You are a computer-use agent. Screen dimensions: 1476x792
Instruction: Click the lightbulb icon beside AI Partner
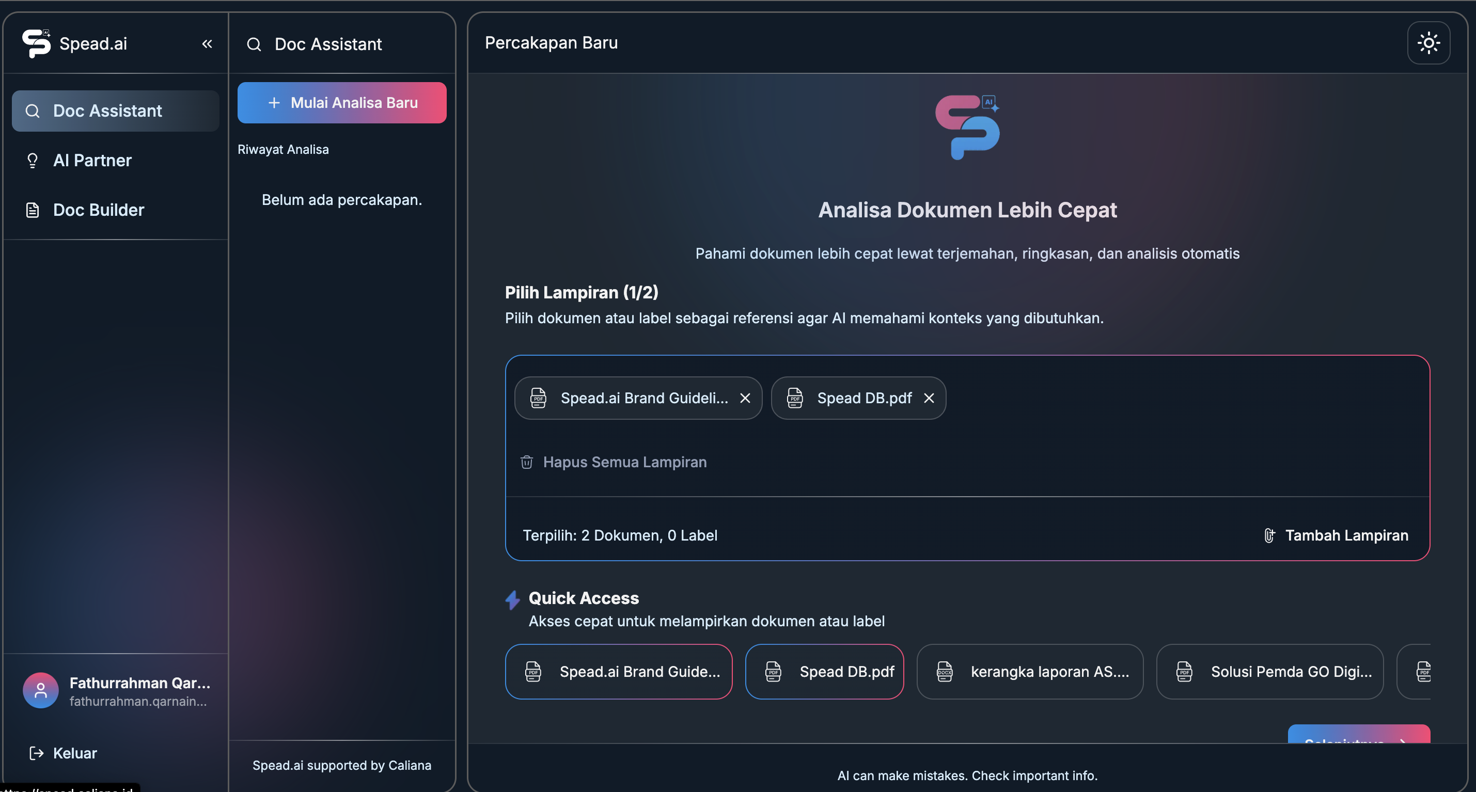pyautogui.click(x=32, y=161)
